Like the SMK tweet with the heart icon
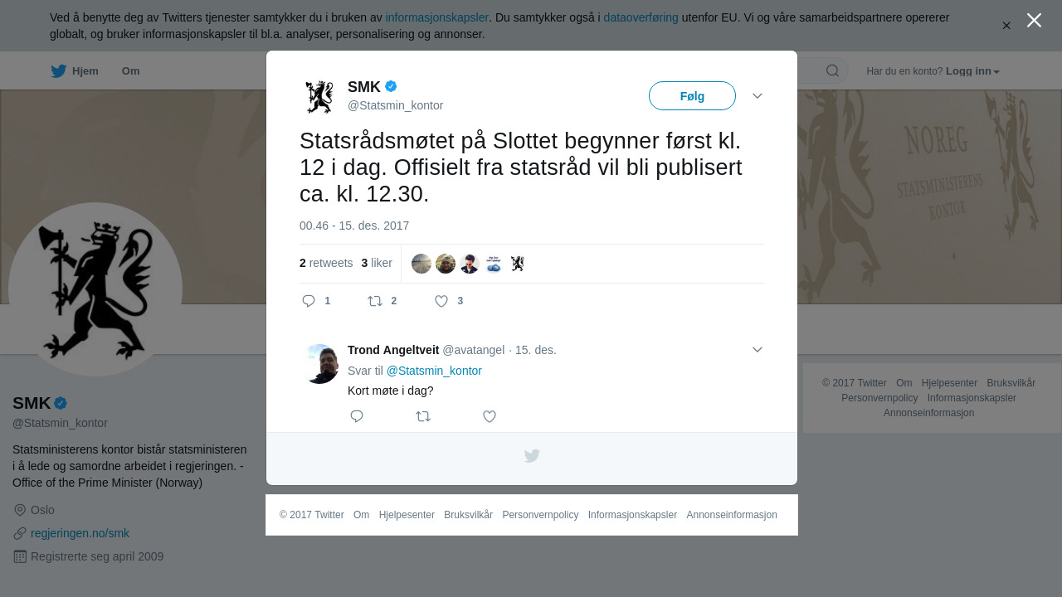1062x597 pixels. pos(441,301)
